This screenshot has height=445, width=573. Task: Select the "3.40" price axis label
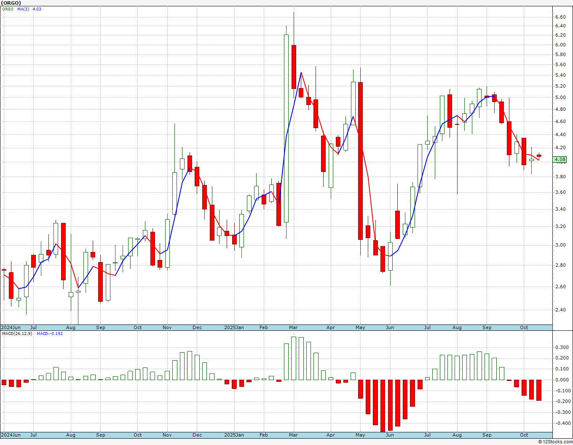coord(560,209)
